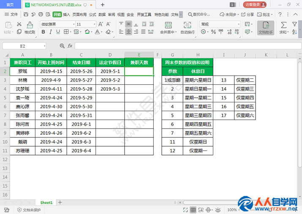Open the number format dropdown 常规
Viewport: 302px width, 214px height.
click(239, 24)
